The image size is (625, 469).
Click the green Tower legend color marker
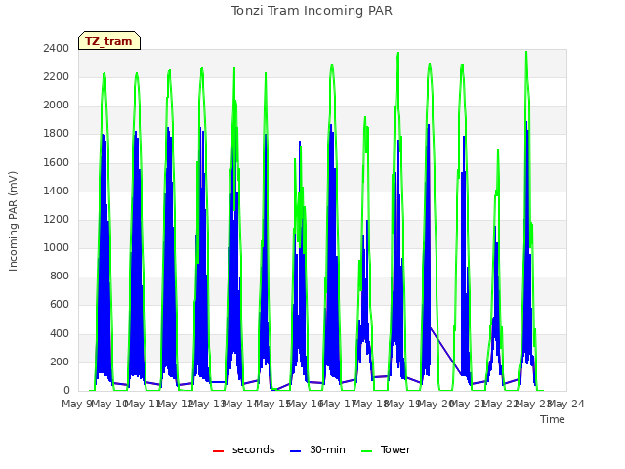[x=366, y=451]
